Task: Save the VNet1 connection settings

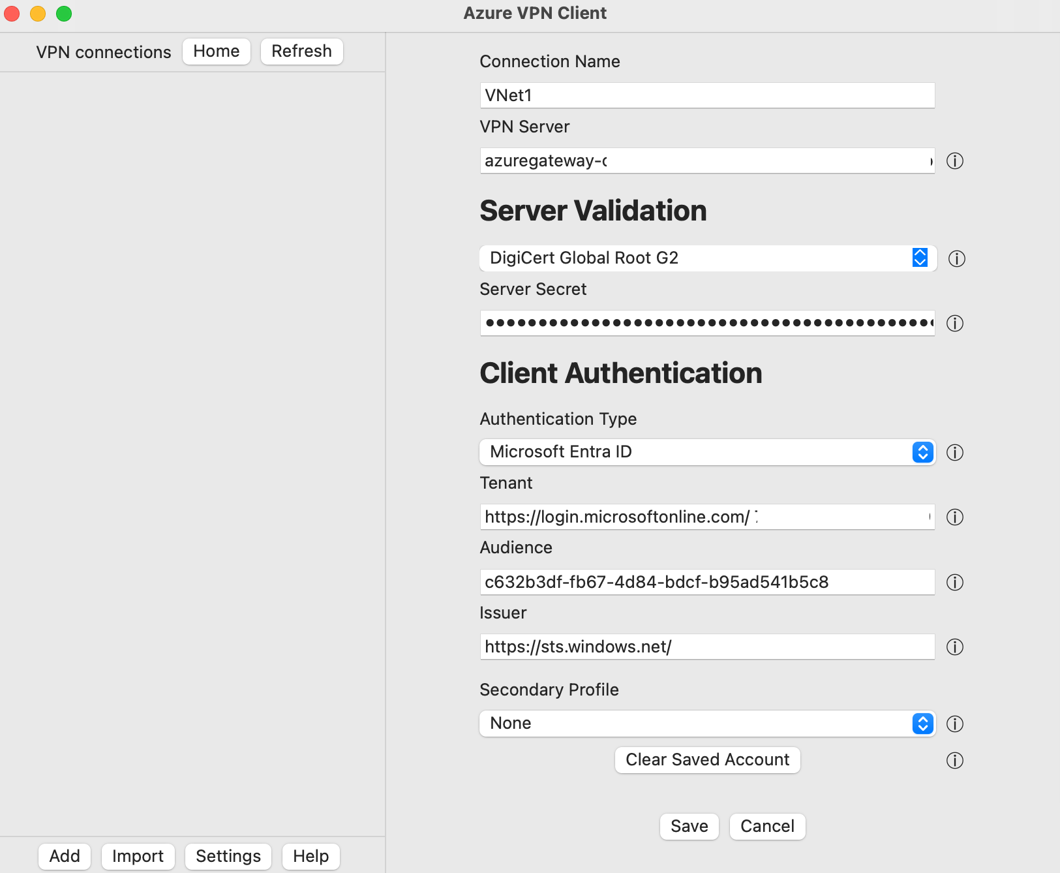Action: pos(689,826)
